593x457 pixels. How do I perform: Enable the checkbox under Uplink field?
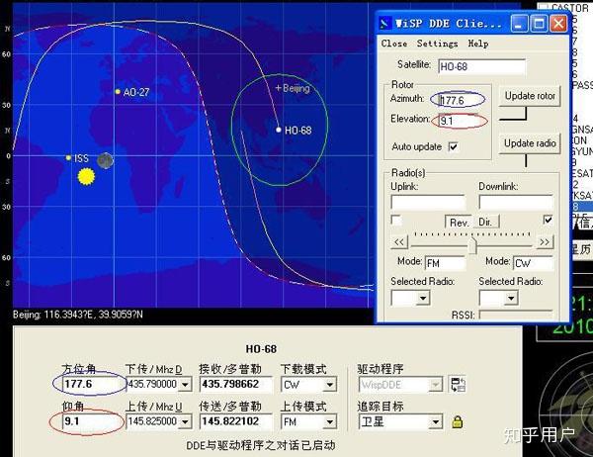click(396, 220)
